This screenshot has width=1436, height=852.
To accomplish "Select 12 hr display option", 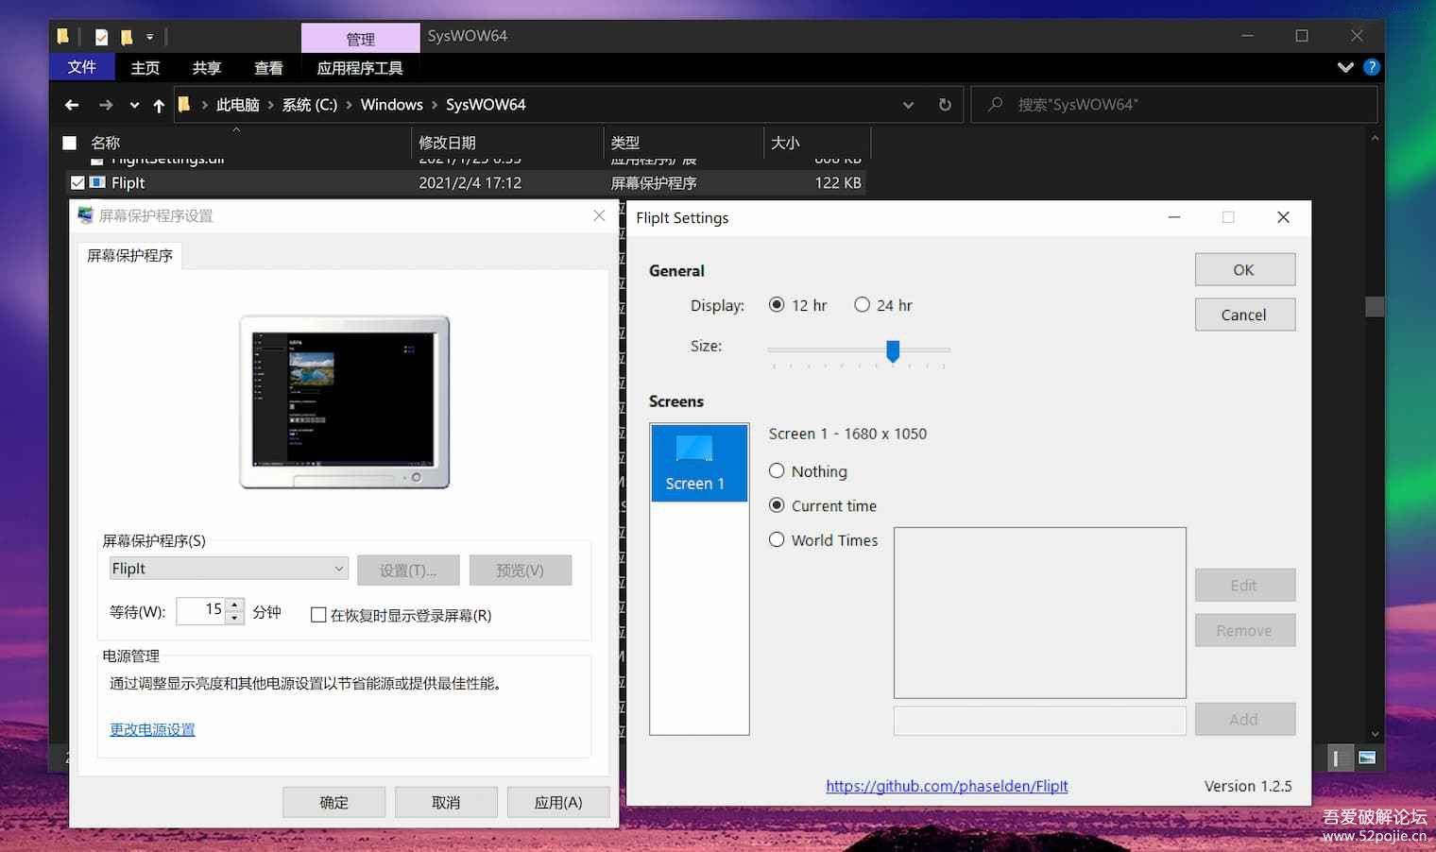I will pyautogui.click(x=777, y=304).
